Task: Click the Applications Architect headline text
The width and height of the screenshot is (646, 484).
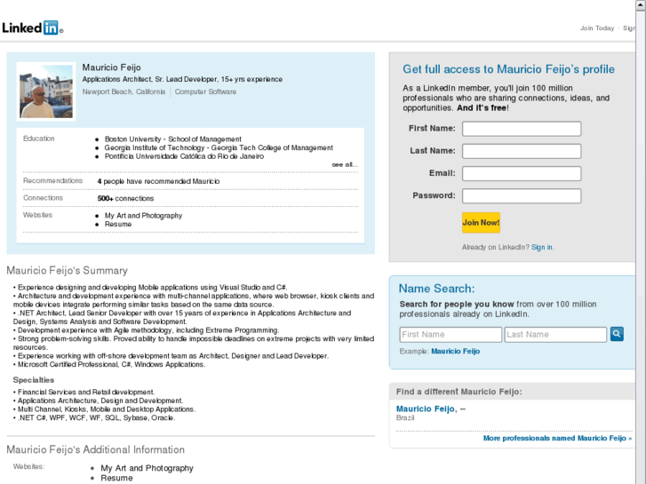Action: coord(182,79)
